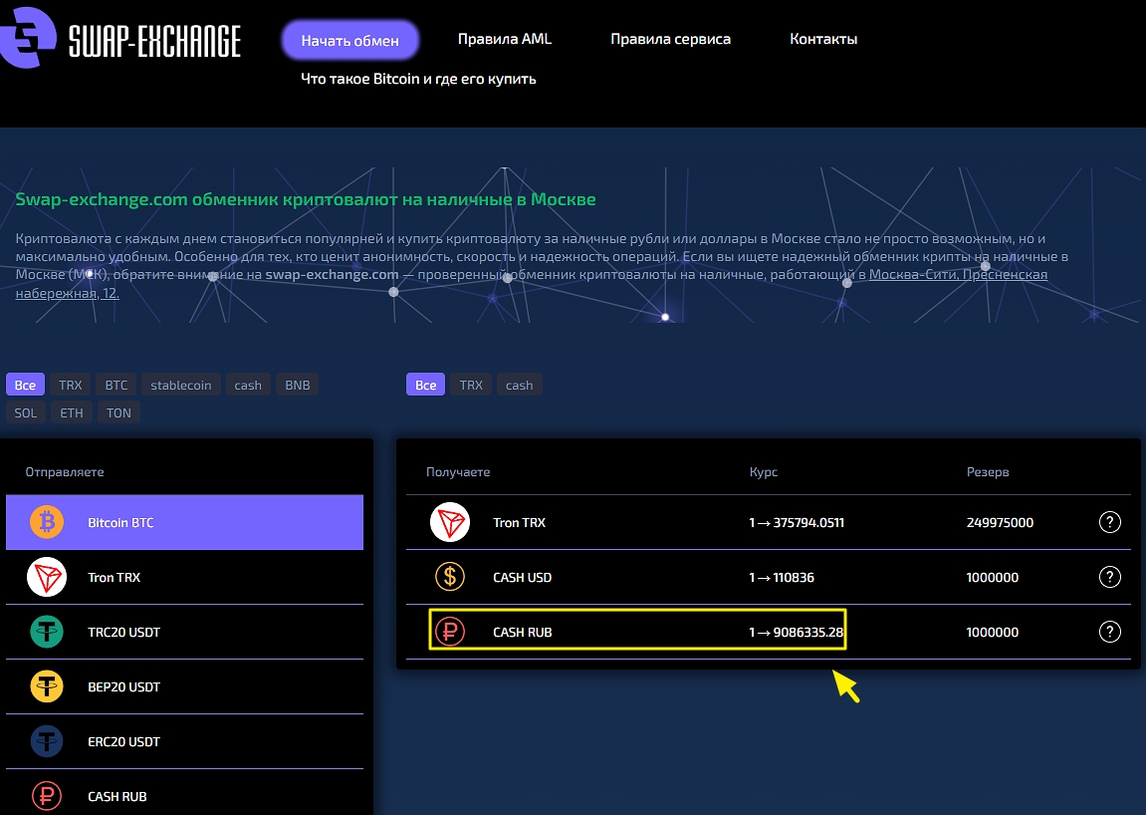Click the Tron icon in the receive table
Viewport: 1146px width, 815px height.
tap(449, 522)
